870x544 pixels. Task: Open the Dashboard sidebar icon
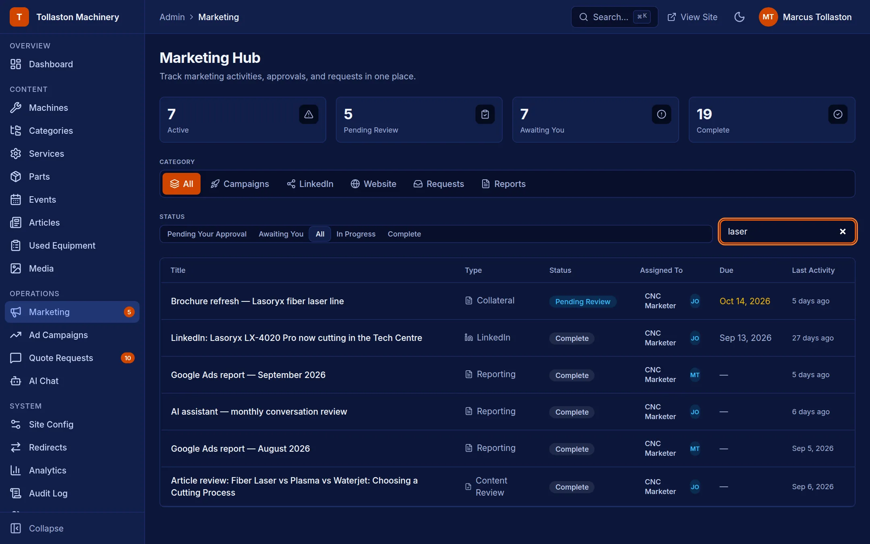(16, 64)
